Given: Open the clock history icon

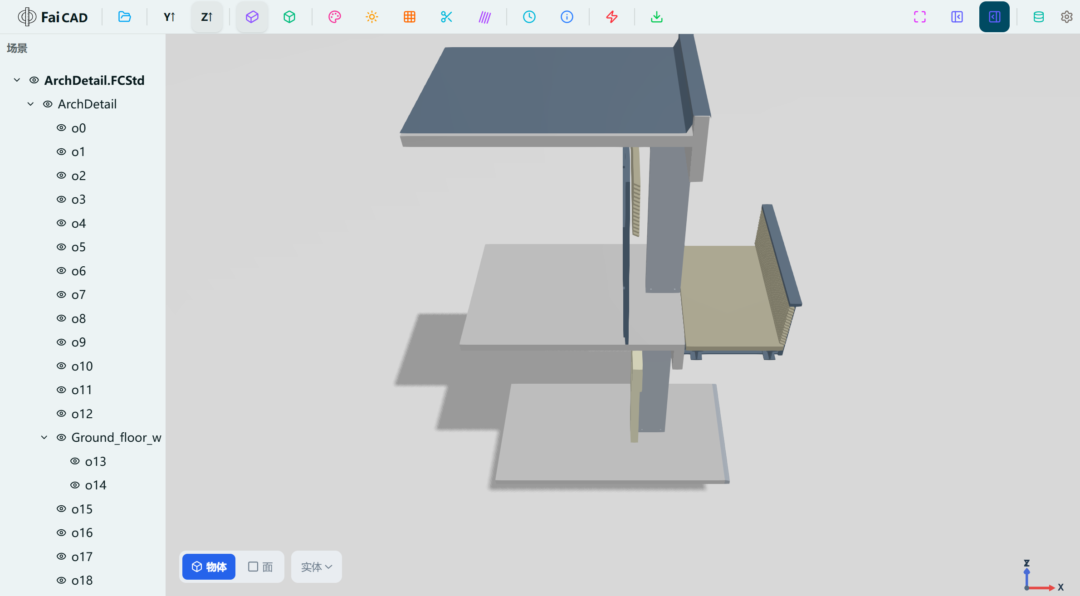Looking at the screenshot, I should tap(529, 17).
